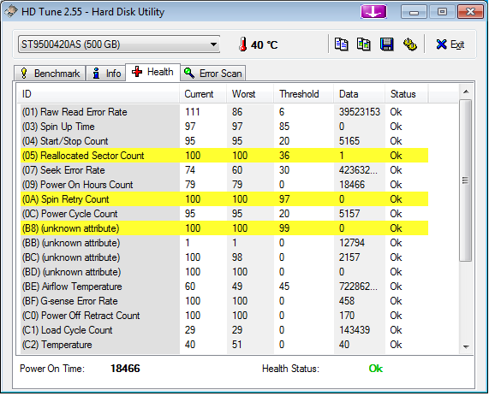The height and width of the screenshot is (396, 489).
Task: Click the data value 143439
Action: (355, 330)
